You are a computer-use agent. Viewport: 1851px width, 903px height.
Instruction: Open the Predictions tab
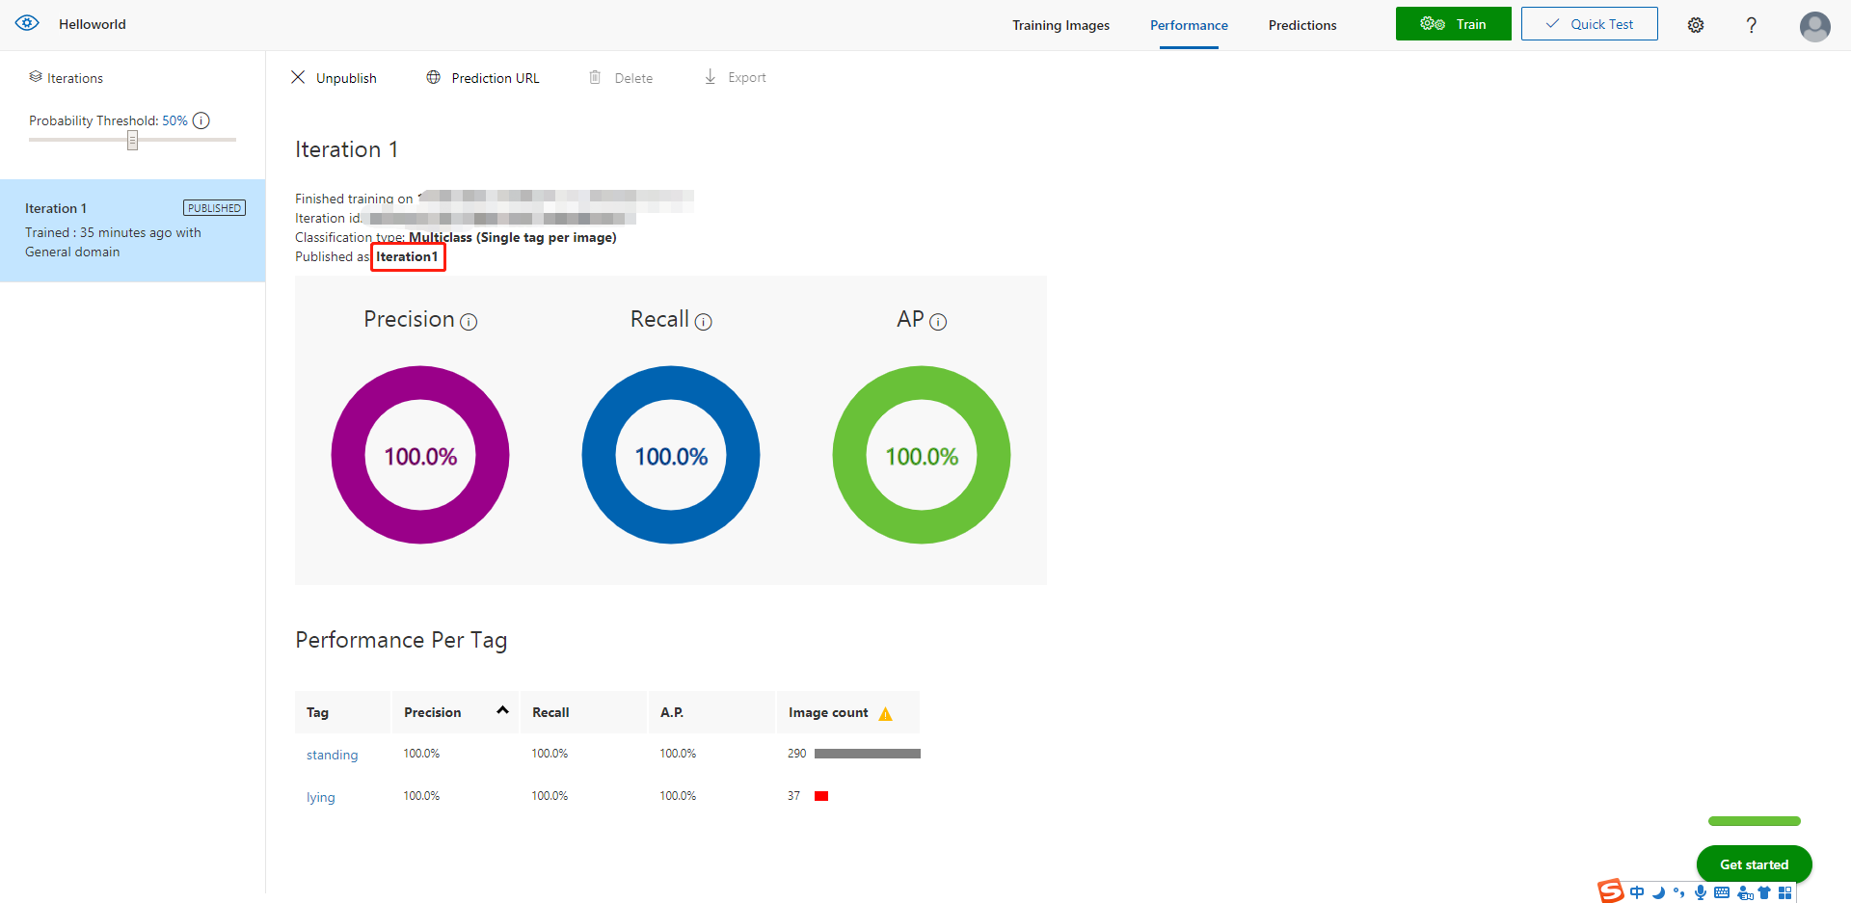[x=1301, y=25]
